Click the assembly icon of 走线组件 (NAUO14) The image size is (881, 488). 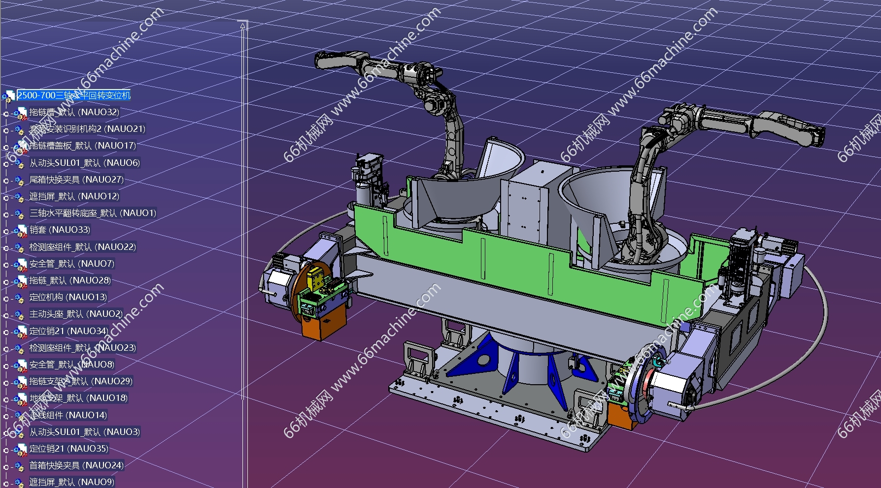(20, 416)
